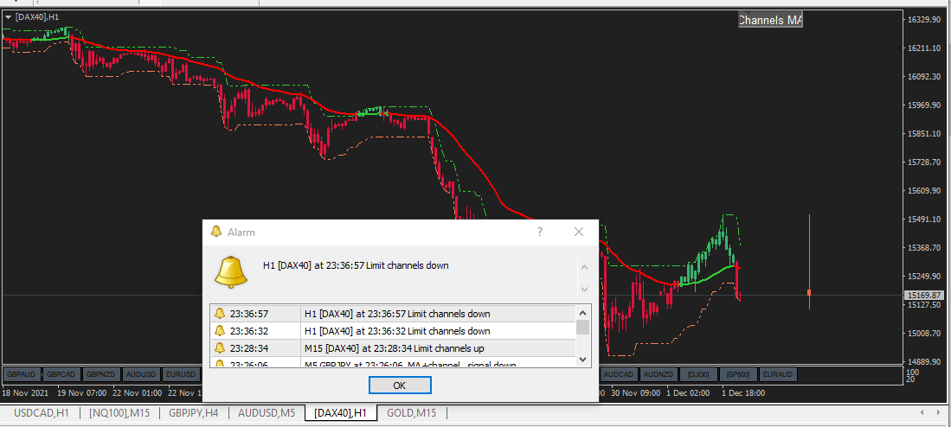This screenshot has width=951, height=427.
Task: Click the AUDCAD symbol button
Action: (x=618, y=374)
